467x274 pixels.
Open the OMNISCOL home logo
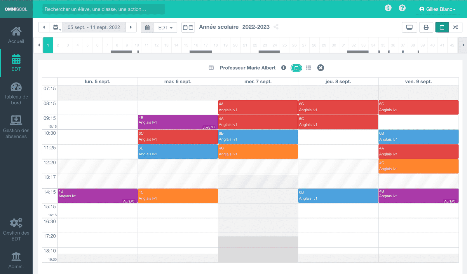16,9
